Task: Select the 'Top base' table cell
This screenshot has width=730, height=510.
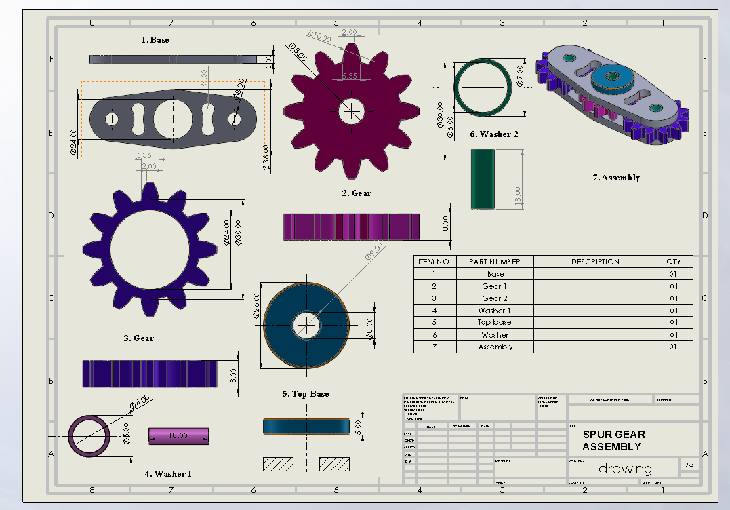Action: click(x=495, y=322)
